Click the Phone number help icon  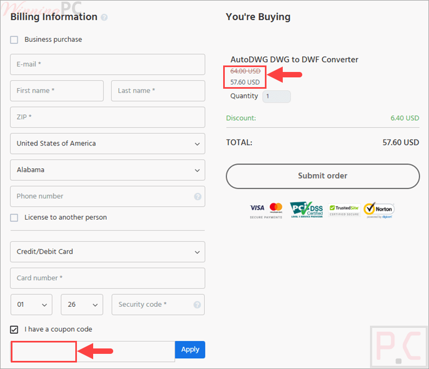point(198,196)
